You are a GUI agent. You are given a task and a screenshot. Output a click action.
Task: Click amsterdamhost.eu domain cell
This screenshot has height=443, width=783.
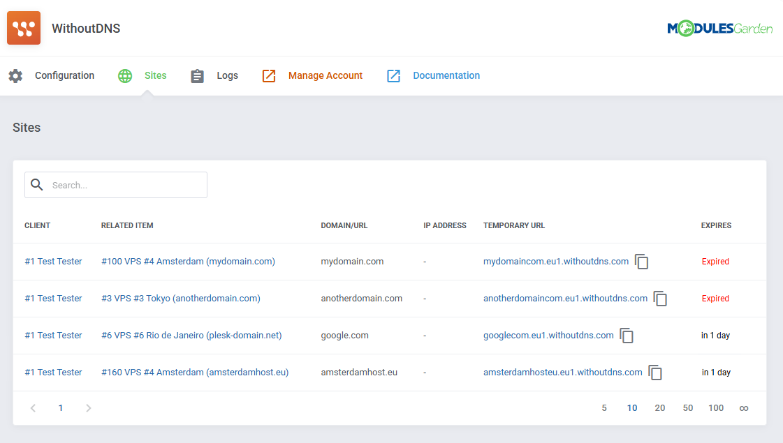(x=359, y=372)
